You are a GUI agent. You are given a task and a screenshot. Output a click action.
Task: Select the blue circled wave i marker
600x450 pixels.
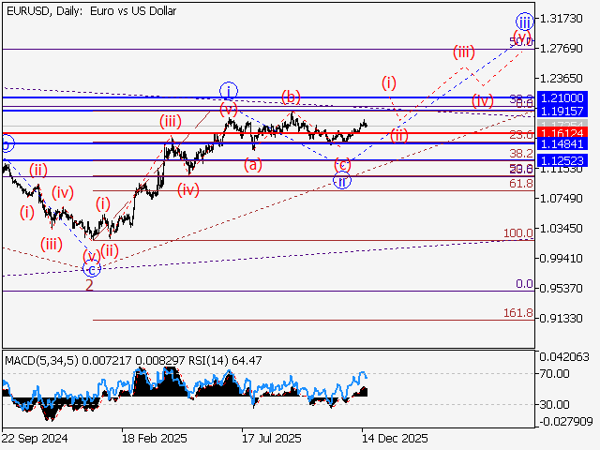tap(228, 90)
